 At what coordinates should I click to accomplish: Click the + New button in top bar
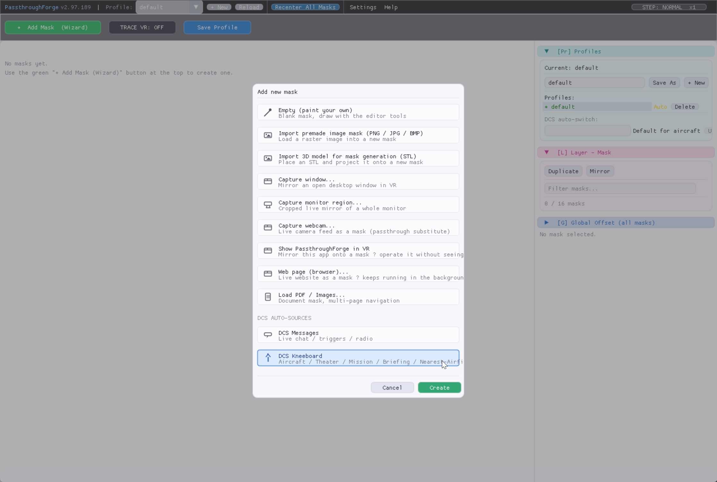(x=219, y=7)
